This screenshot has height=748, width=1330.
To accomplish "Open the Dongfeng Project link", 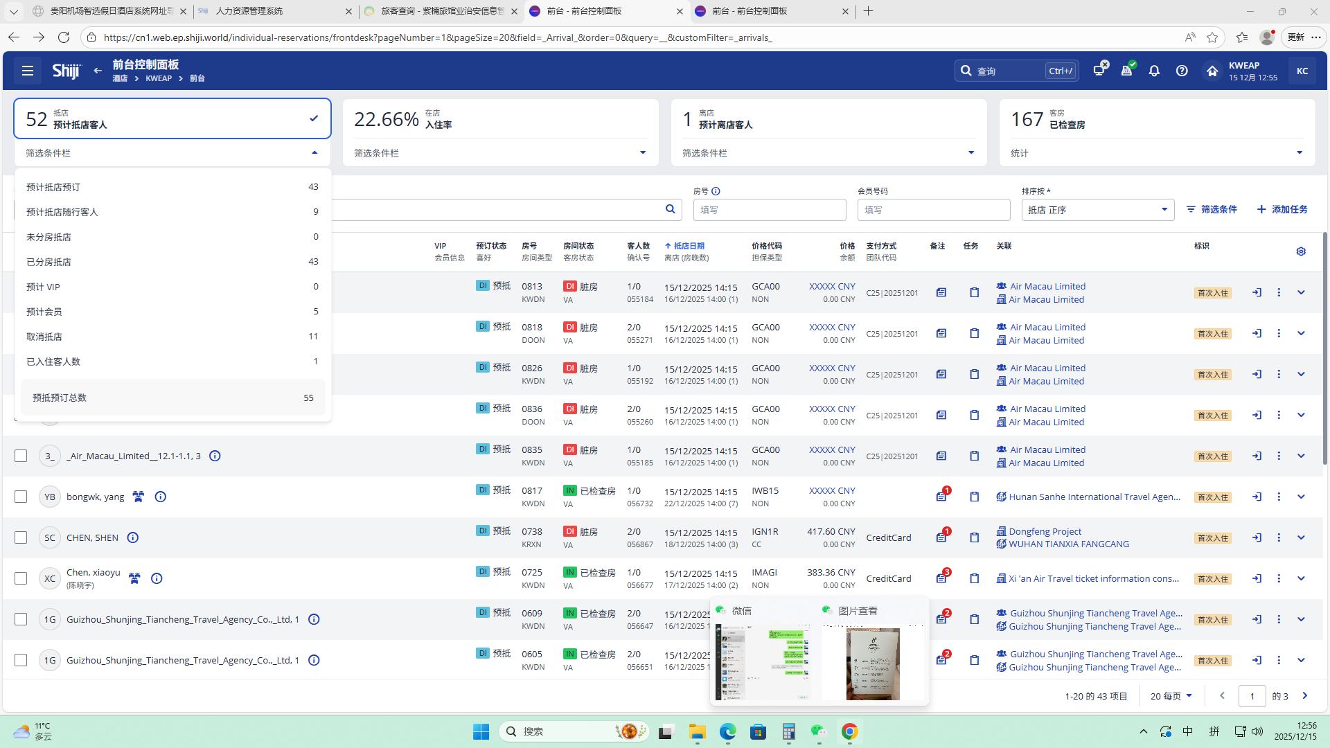I will click(x=1045, y=531).
